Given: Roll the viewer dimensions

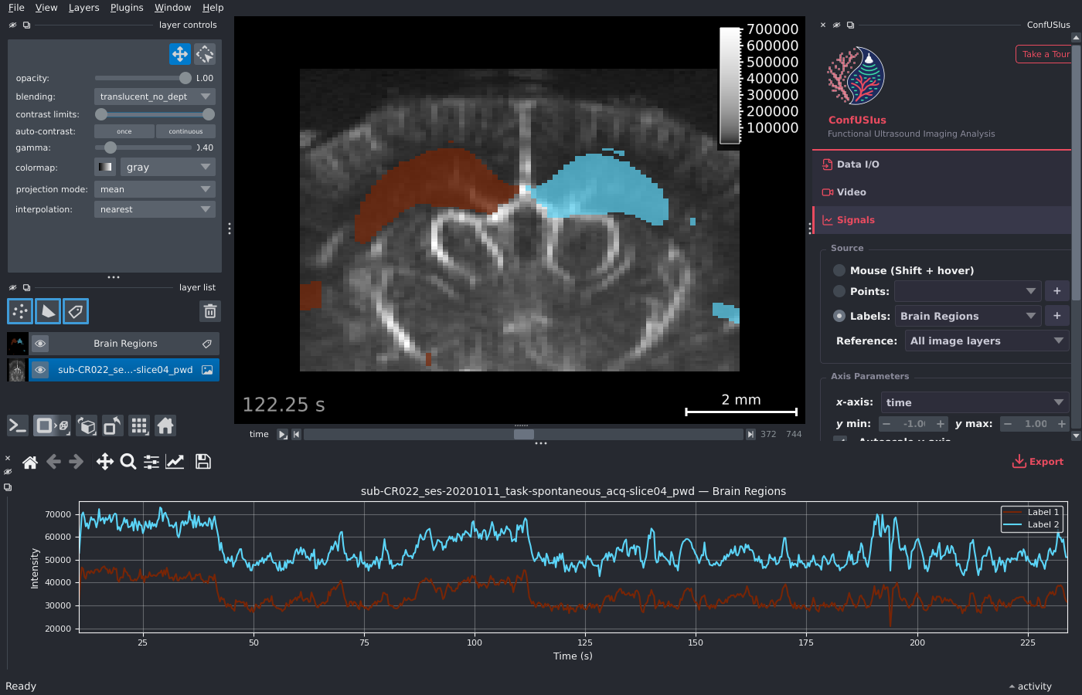Looking at the screenshot, I should [x=87, y=425].
